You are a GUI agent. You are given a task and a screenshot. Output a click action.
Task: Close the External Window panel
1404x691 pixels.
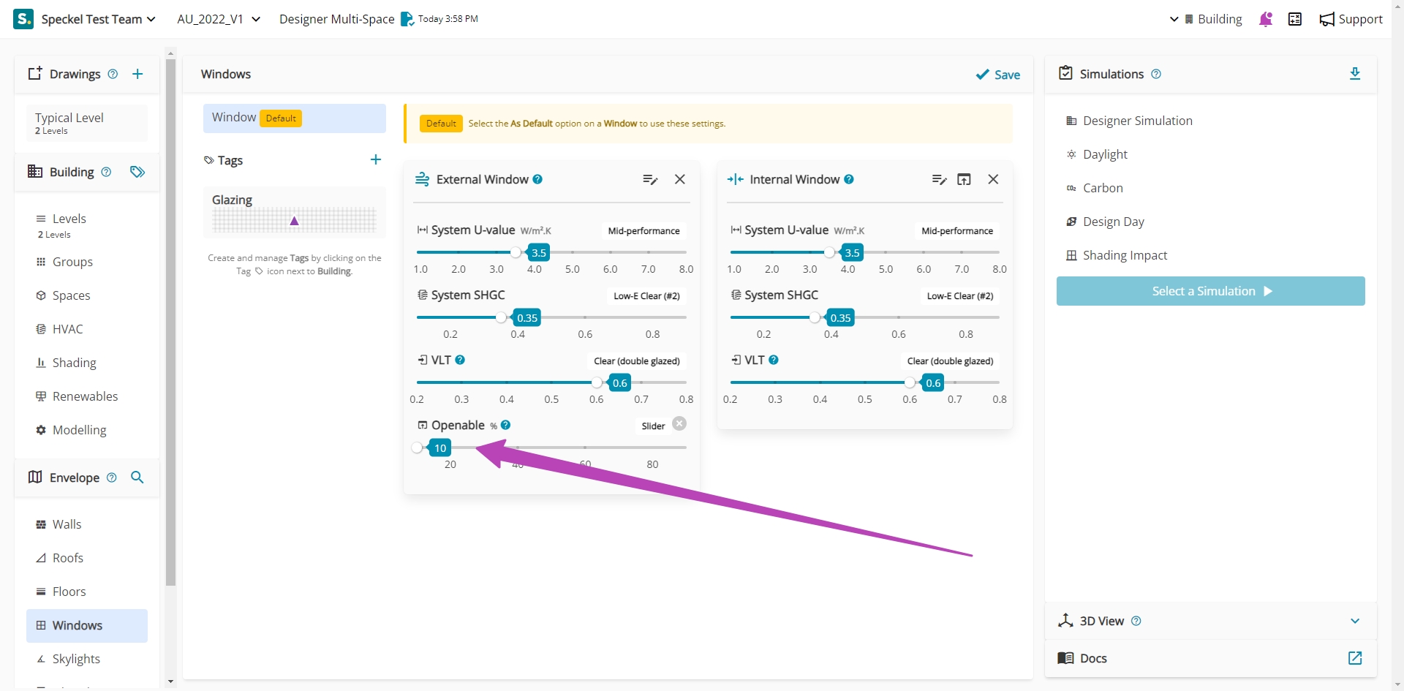(680, 179)
